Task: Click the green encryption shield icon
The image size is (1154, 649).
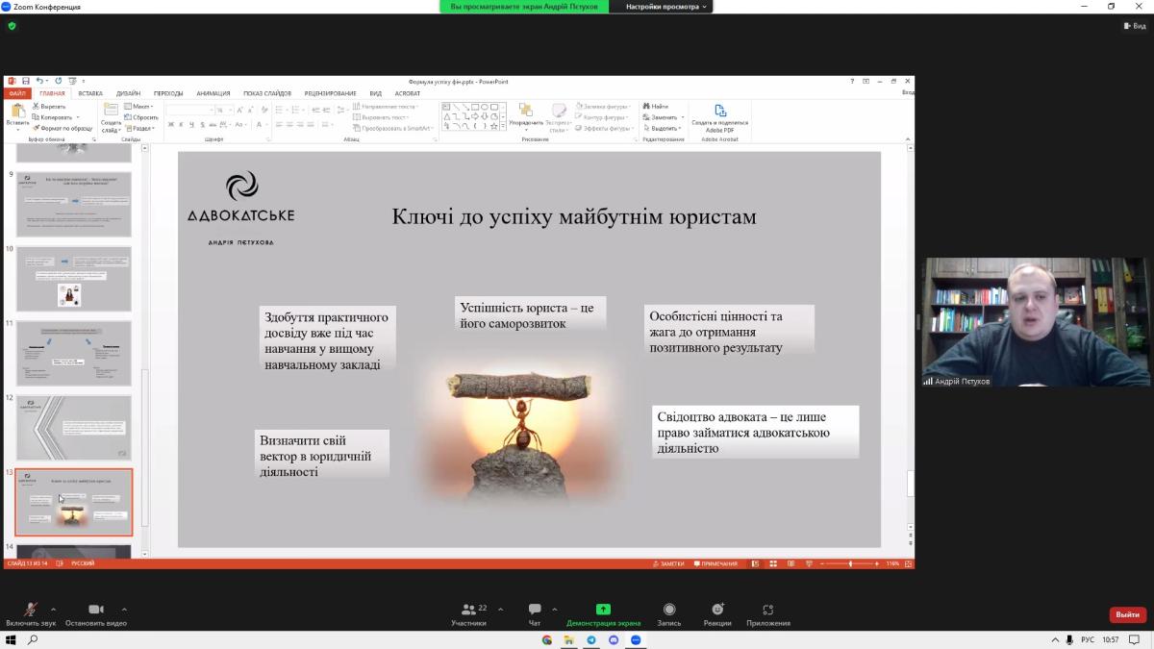Action: point(13,26)
